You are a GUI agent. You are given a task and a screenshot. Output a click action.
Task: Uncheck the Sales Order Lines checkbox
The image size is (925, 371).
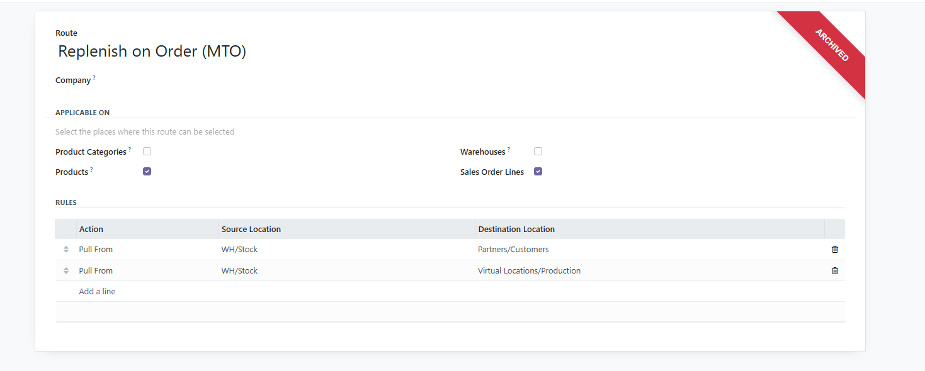[538, 171]
